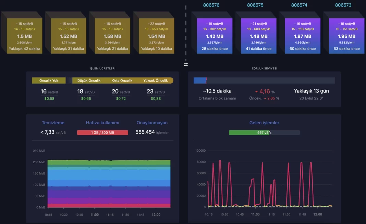
Task: Click the Öncelik Yok fee label
Action: coord(49,81)
